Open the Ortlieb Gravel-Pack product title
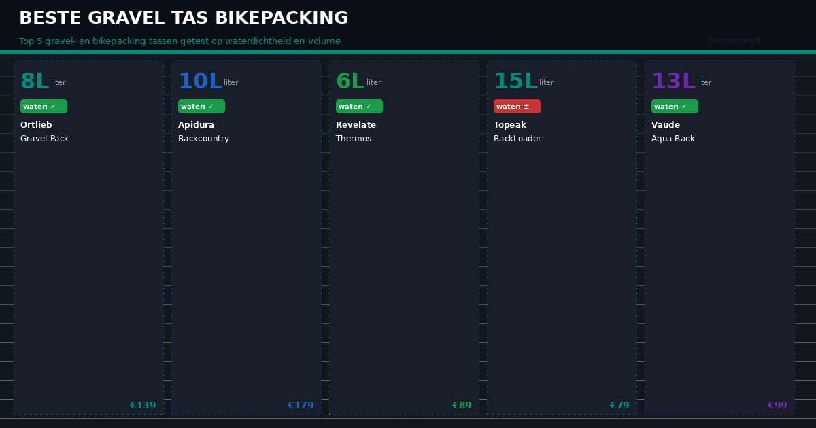The width and height of the screenshot is (816, 428). 44,132
